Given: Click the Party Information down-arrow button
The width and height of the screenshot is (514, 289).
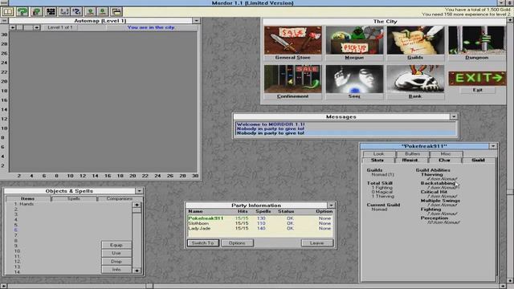Looking at the screenshot, I should tap(331, 206).
